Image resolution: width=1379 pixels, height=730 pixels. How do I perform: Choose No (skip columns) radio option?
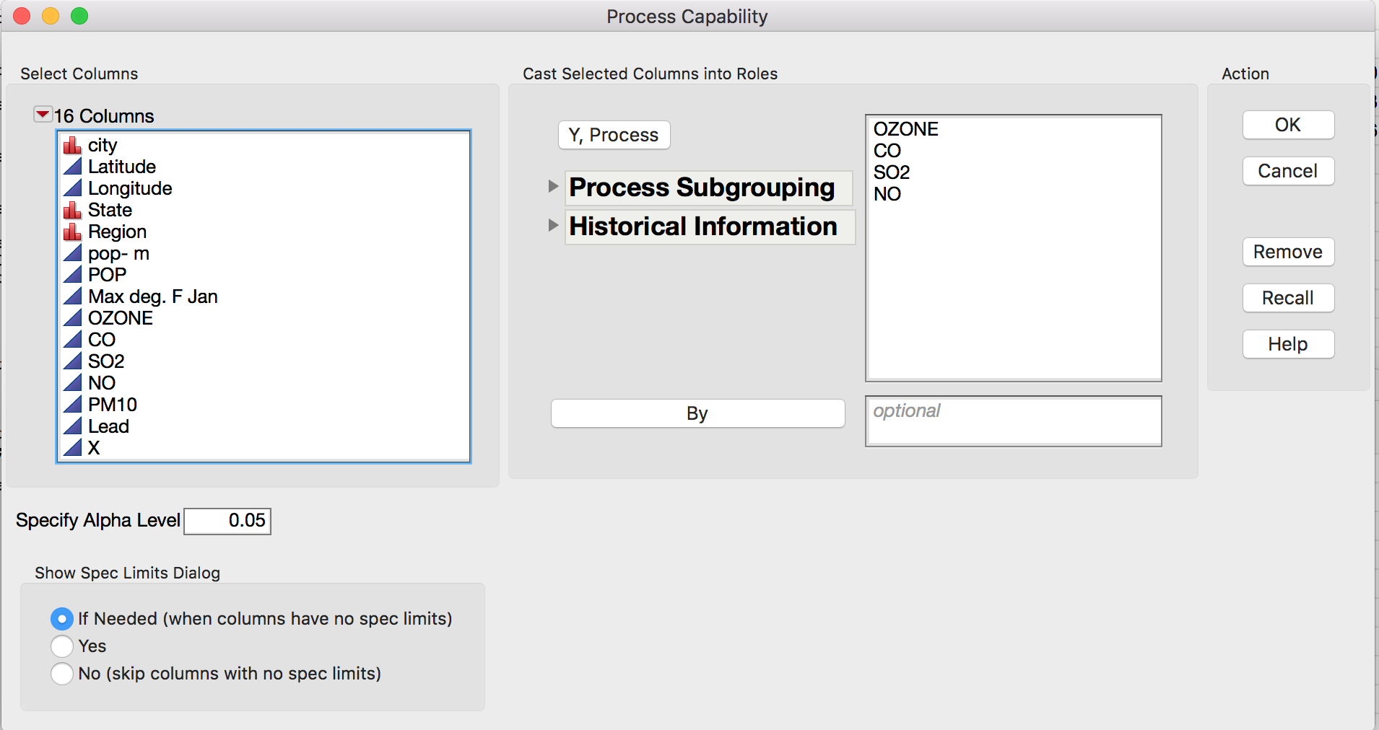coord(62,674)
